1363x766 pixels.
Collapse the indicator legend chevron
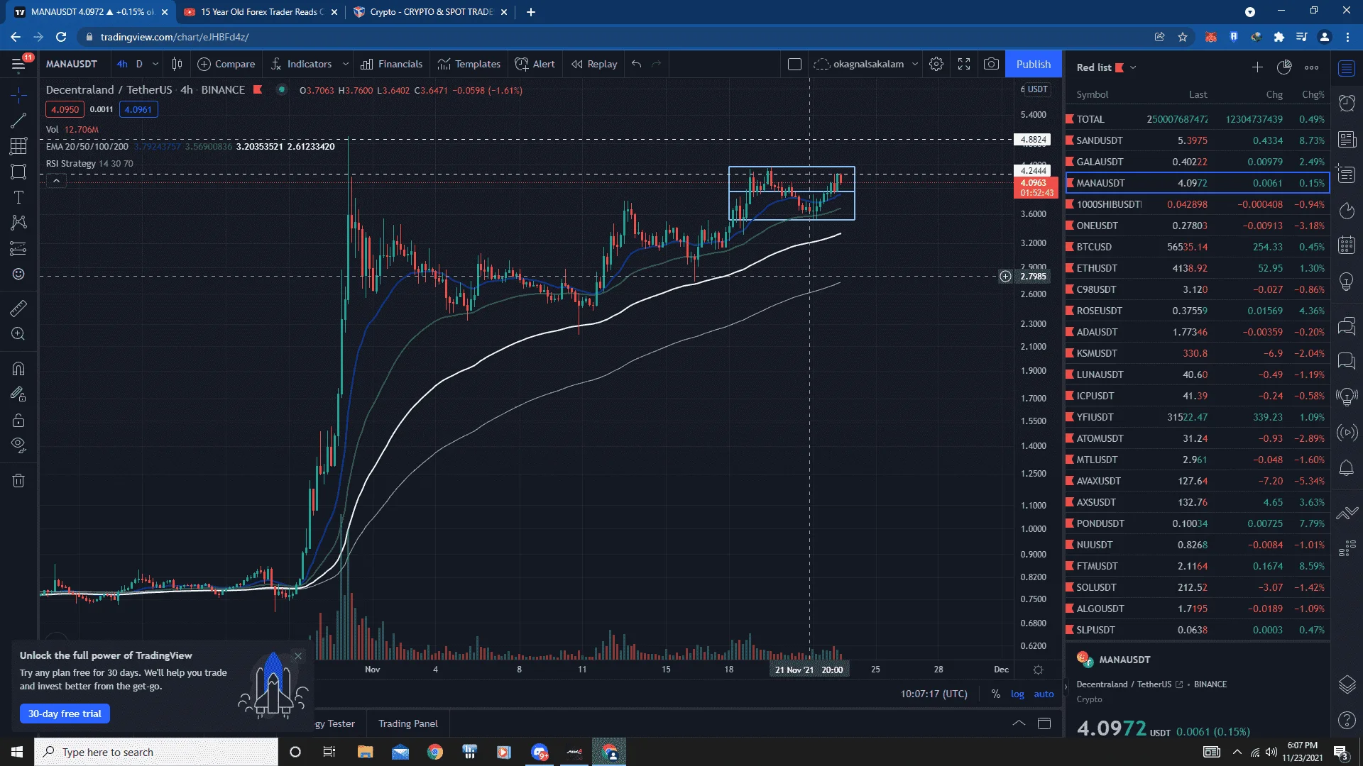point(56,181)
